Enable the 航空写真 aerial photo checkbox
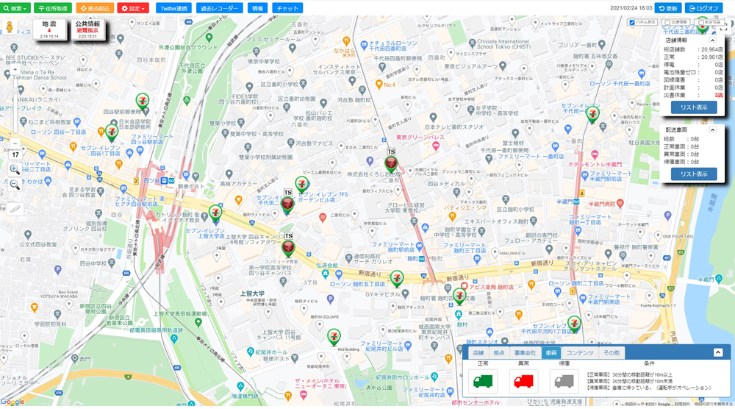The height and width of the screenshot is (409, 735). point(701,23)
